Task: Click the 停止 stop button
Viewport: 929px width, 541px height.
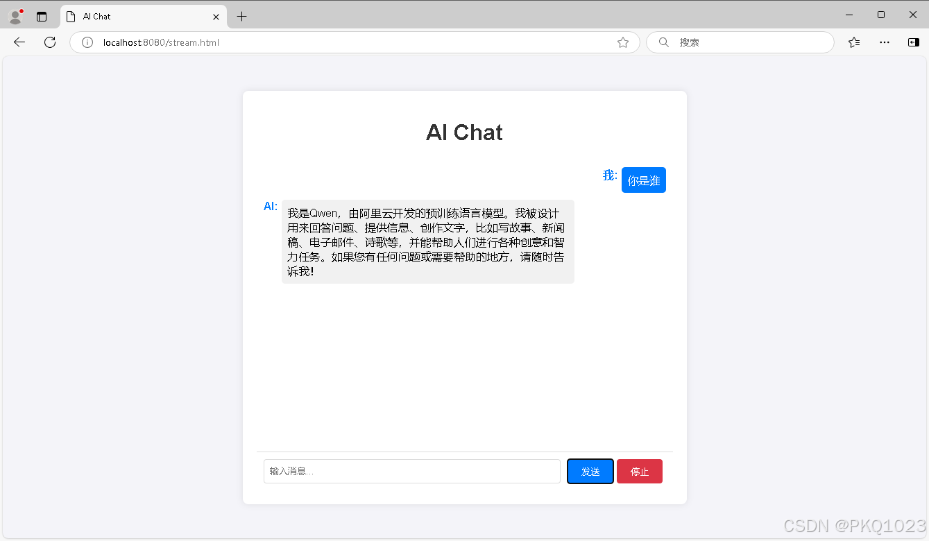Action: (639, 471)
